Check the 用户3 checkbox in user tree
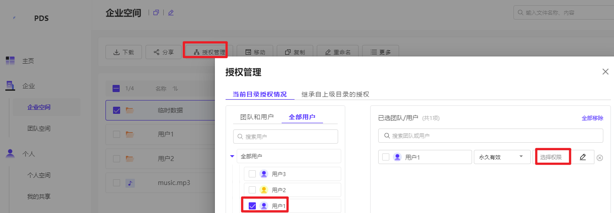Screen dimensions: 614x213 click(252, 174)
